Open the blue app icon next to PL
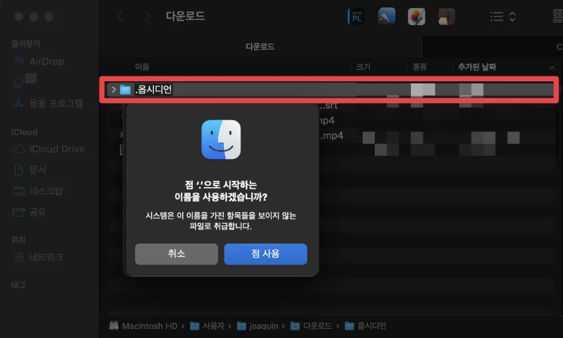The height and width of the screenshot is (338, 563). coord(387,16)
